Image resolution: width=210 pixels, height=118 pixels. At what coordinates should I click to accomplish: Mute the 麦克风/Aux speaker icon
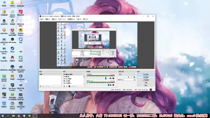tap(111, 85)
